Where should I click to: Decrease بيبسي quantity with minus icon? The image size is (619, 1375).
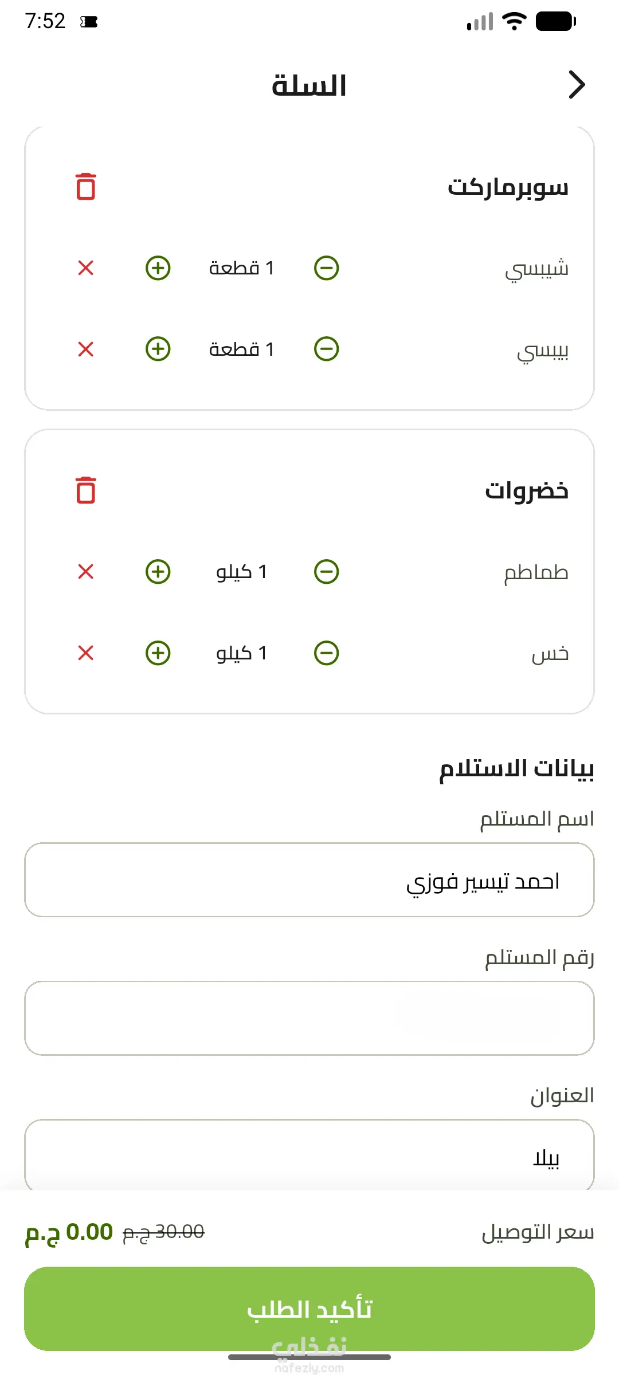tap(327, 349)
